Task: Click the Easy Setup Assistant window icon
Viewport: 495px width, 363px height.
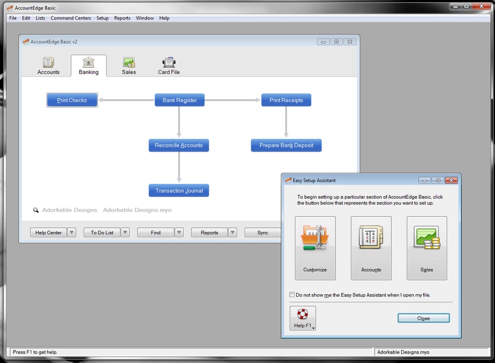Action: click(x=288, y=180)
